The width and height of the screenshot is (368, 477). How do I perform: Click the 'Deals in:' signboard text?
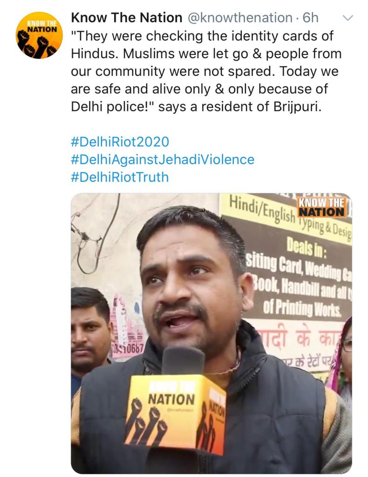[x=307, y=250]
